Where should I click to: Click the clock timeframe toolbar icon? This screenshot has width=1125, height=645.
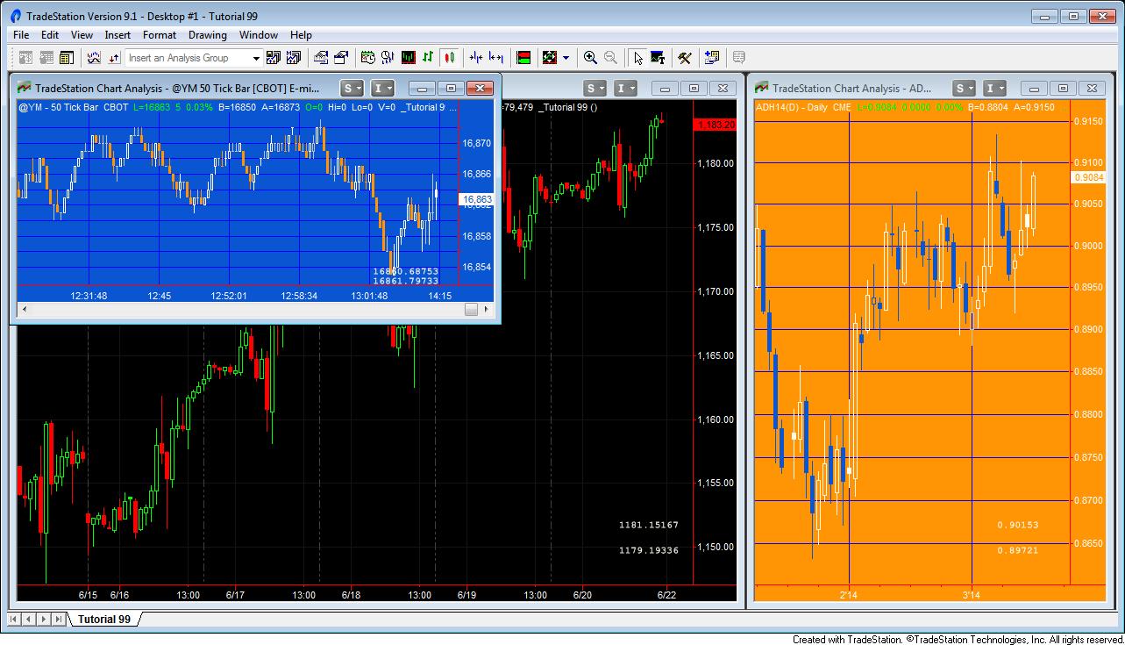click(x=368, y=58)
